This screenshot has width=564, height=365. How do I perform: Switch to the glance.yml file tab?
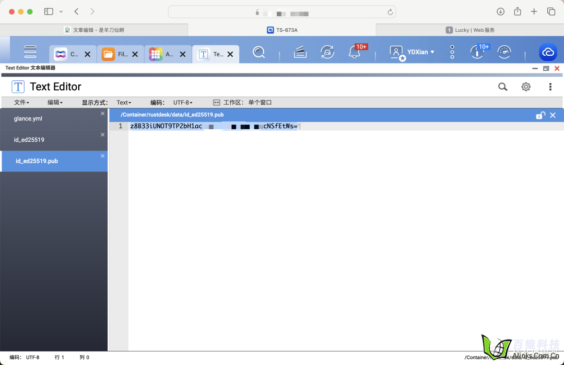pyautogui.click(x=28, y=119)
